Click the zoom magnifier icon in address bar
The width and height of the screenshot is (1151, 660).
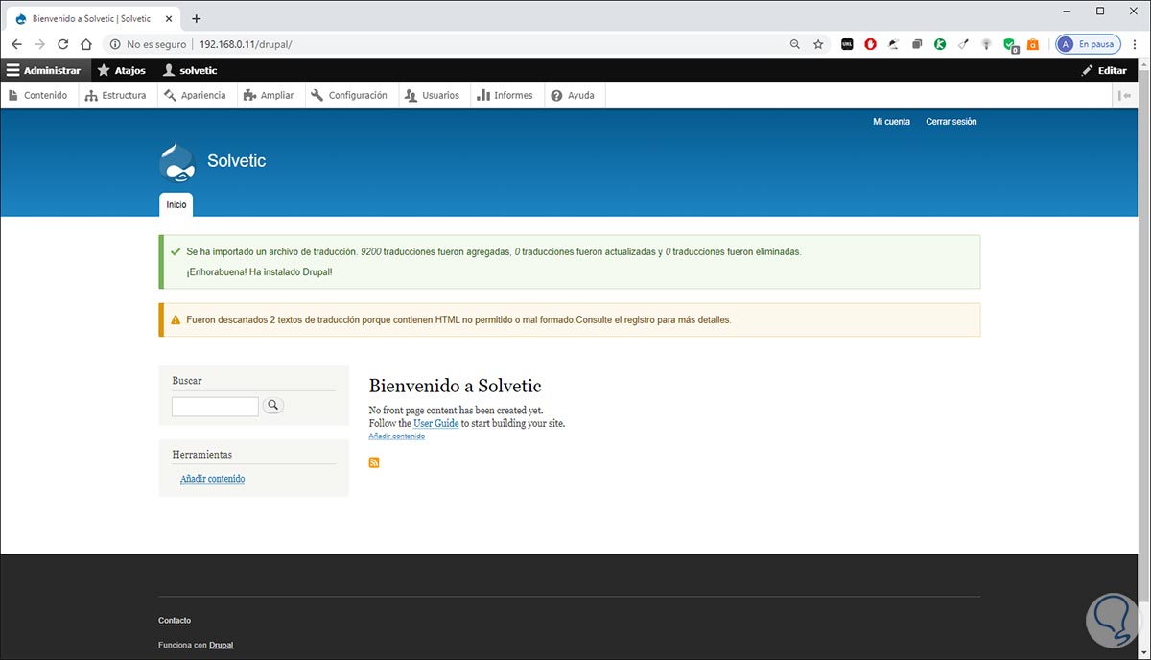point(795,44)
